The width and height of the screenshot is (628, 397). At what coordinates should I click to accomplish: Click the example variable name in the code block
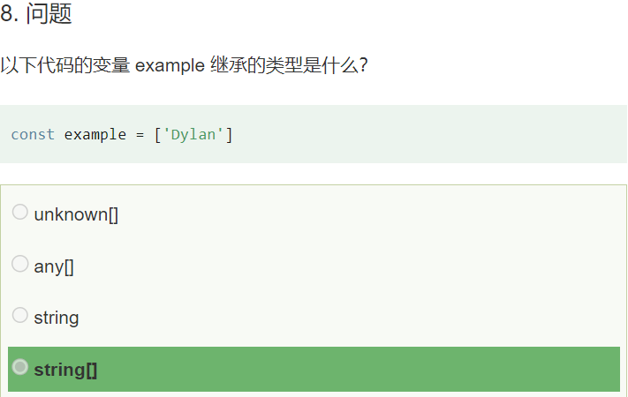95,135
